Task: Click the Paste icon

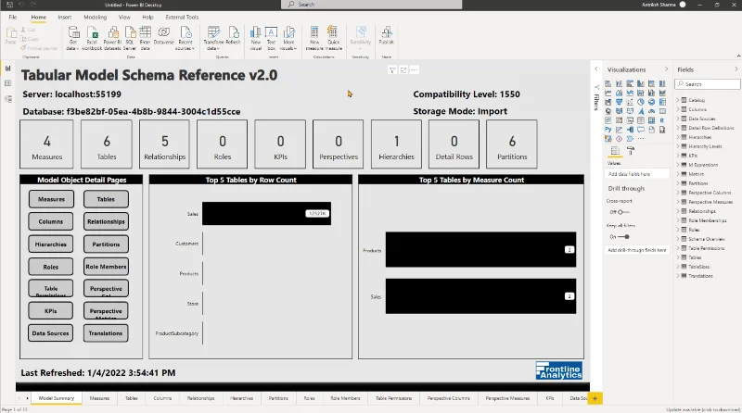Action: 10,34
